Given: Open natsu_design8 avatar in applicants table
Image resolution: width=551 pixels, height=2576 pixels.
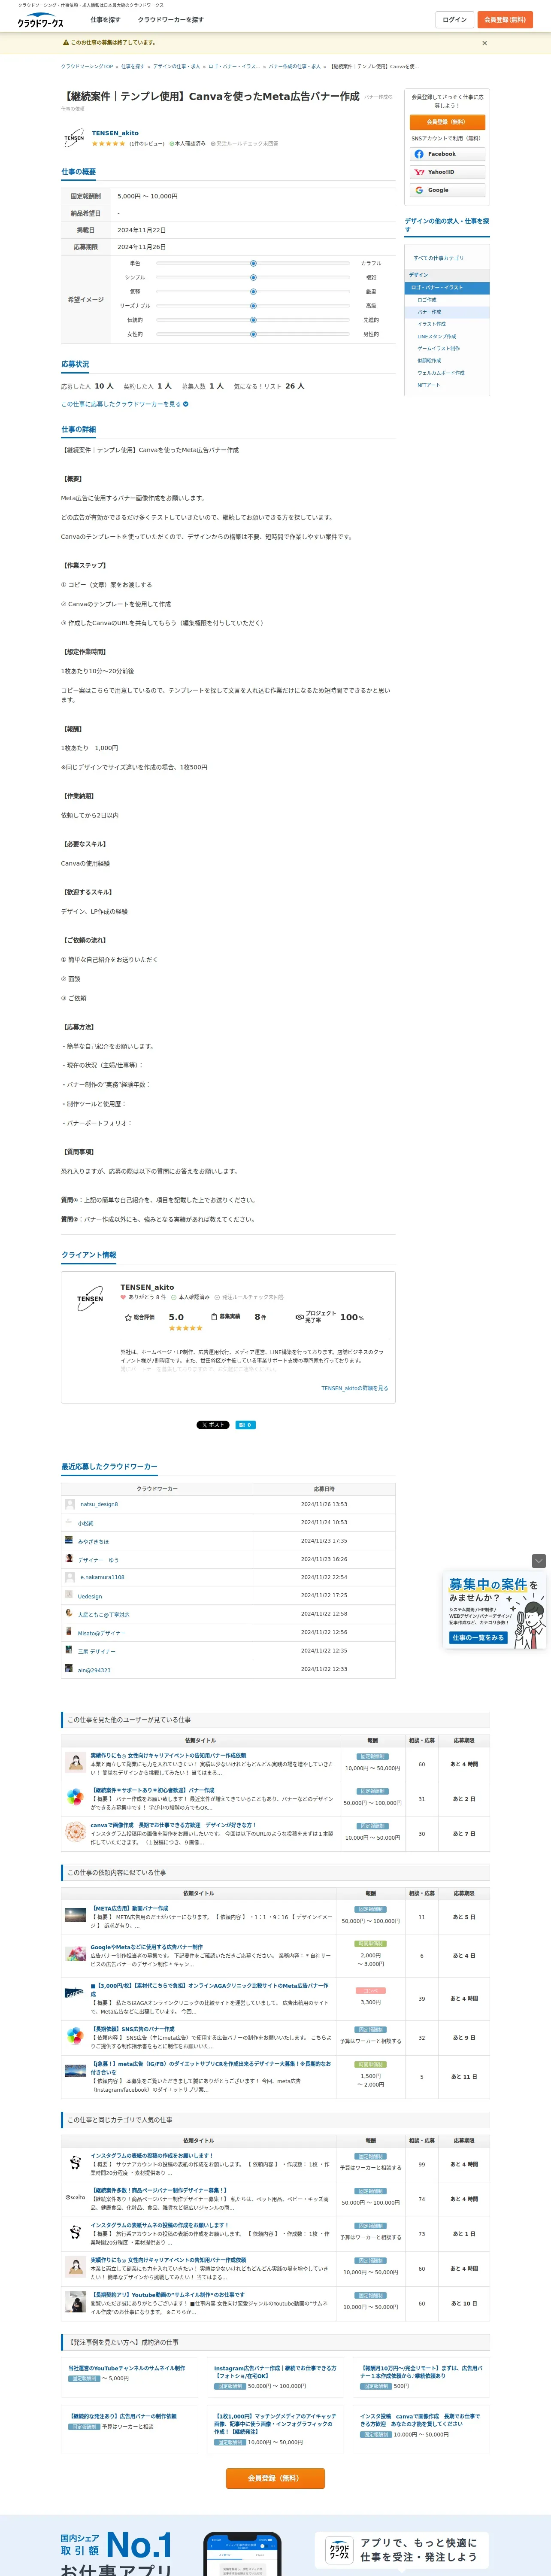Looking at the screenshot, I should click(x=70, y=1504).
